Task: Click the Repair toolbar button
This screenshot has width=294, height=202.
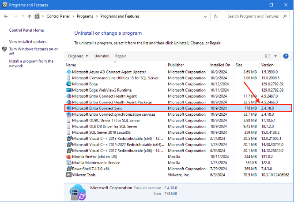Action: click(x=121, y=56)
